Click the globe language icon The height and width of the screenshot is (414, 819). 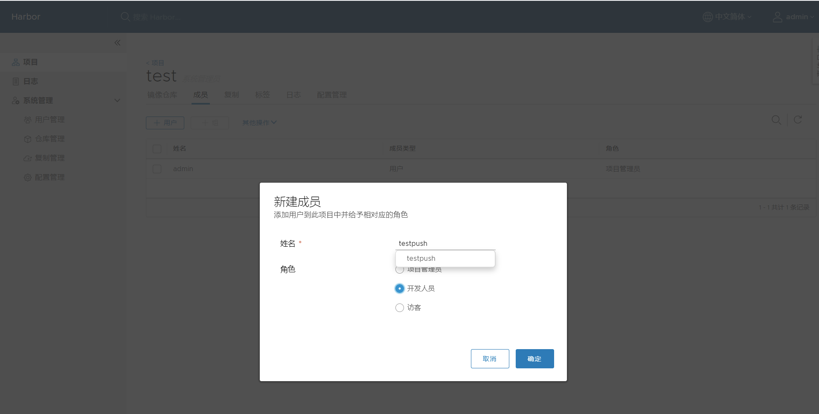point(708,17)
